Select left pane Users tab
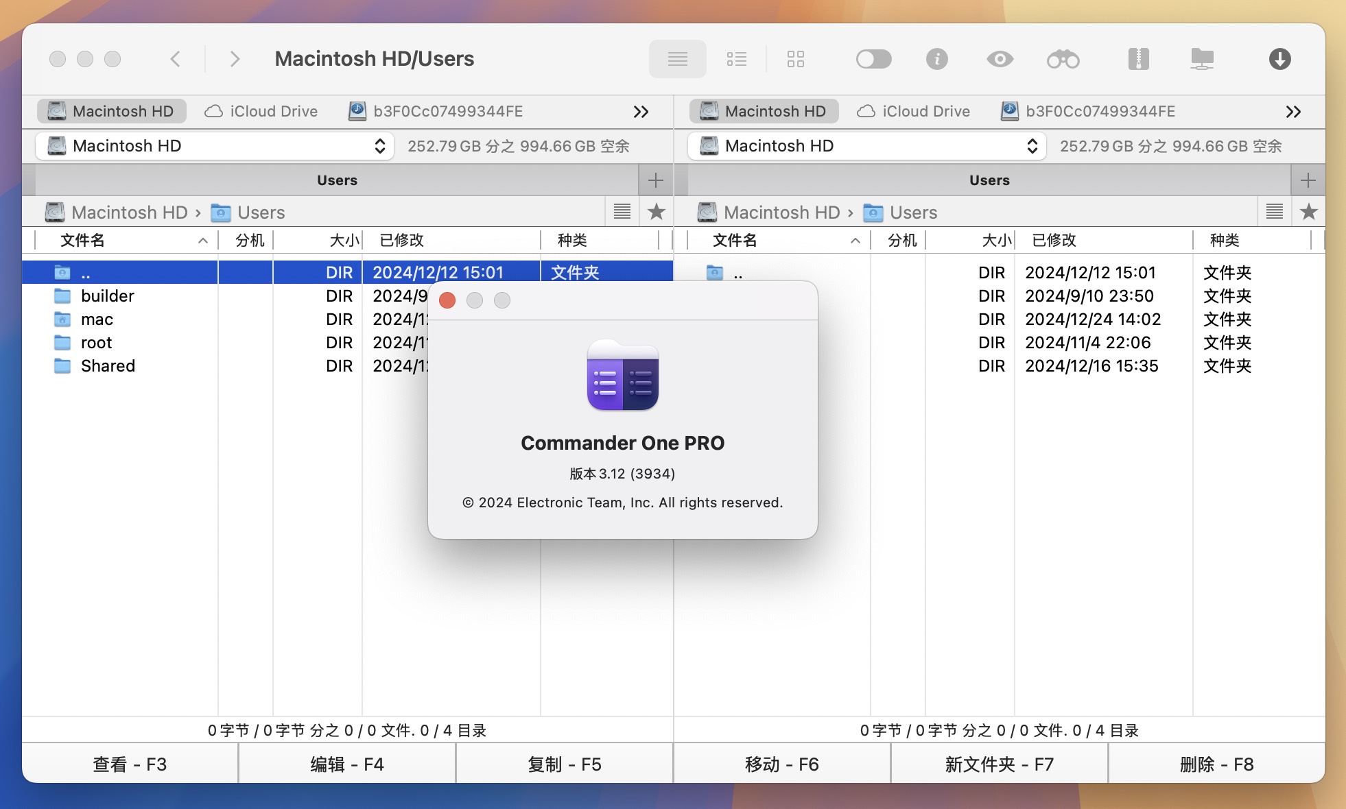 337,180
